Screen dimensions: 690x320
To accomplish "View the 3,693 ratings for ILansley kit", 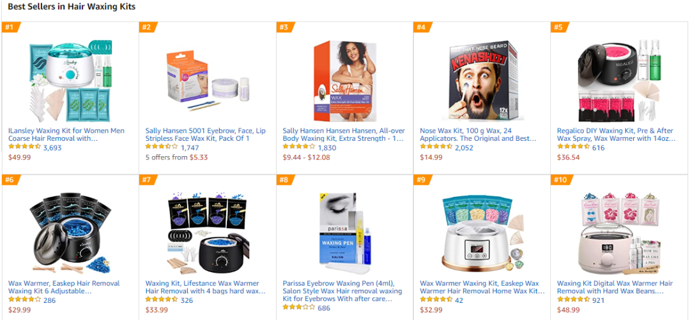I will [x=52, y=147].
